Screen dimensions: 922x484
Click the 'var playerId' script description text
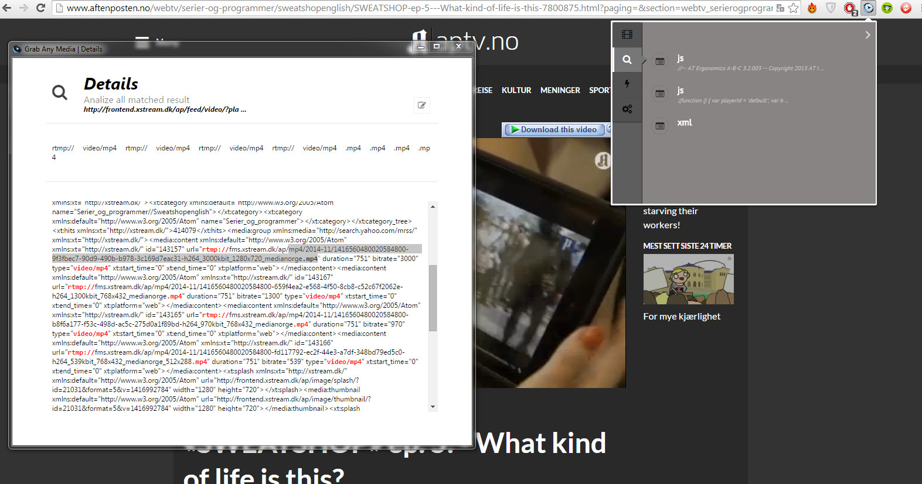tap(733, 101)
